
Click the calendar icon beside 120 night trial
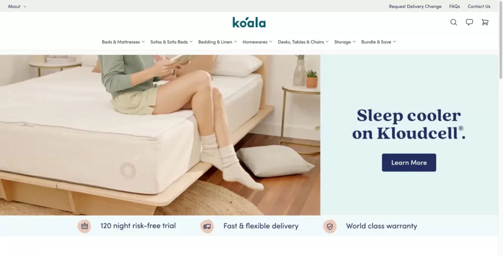(x=84, y=226)
